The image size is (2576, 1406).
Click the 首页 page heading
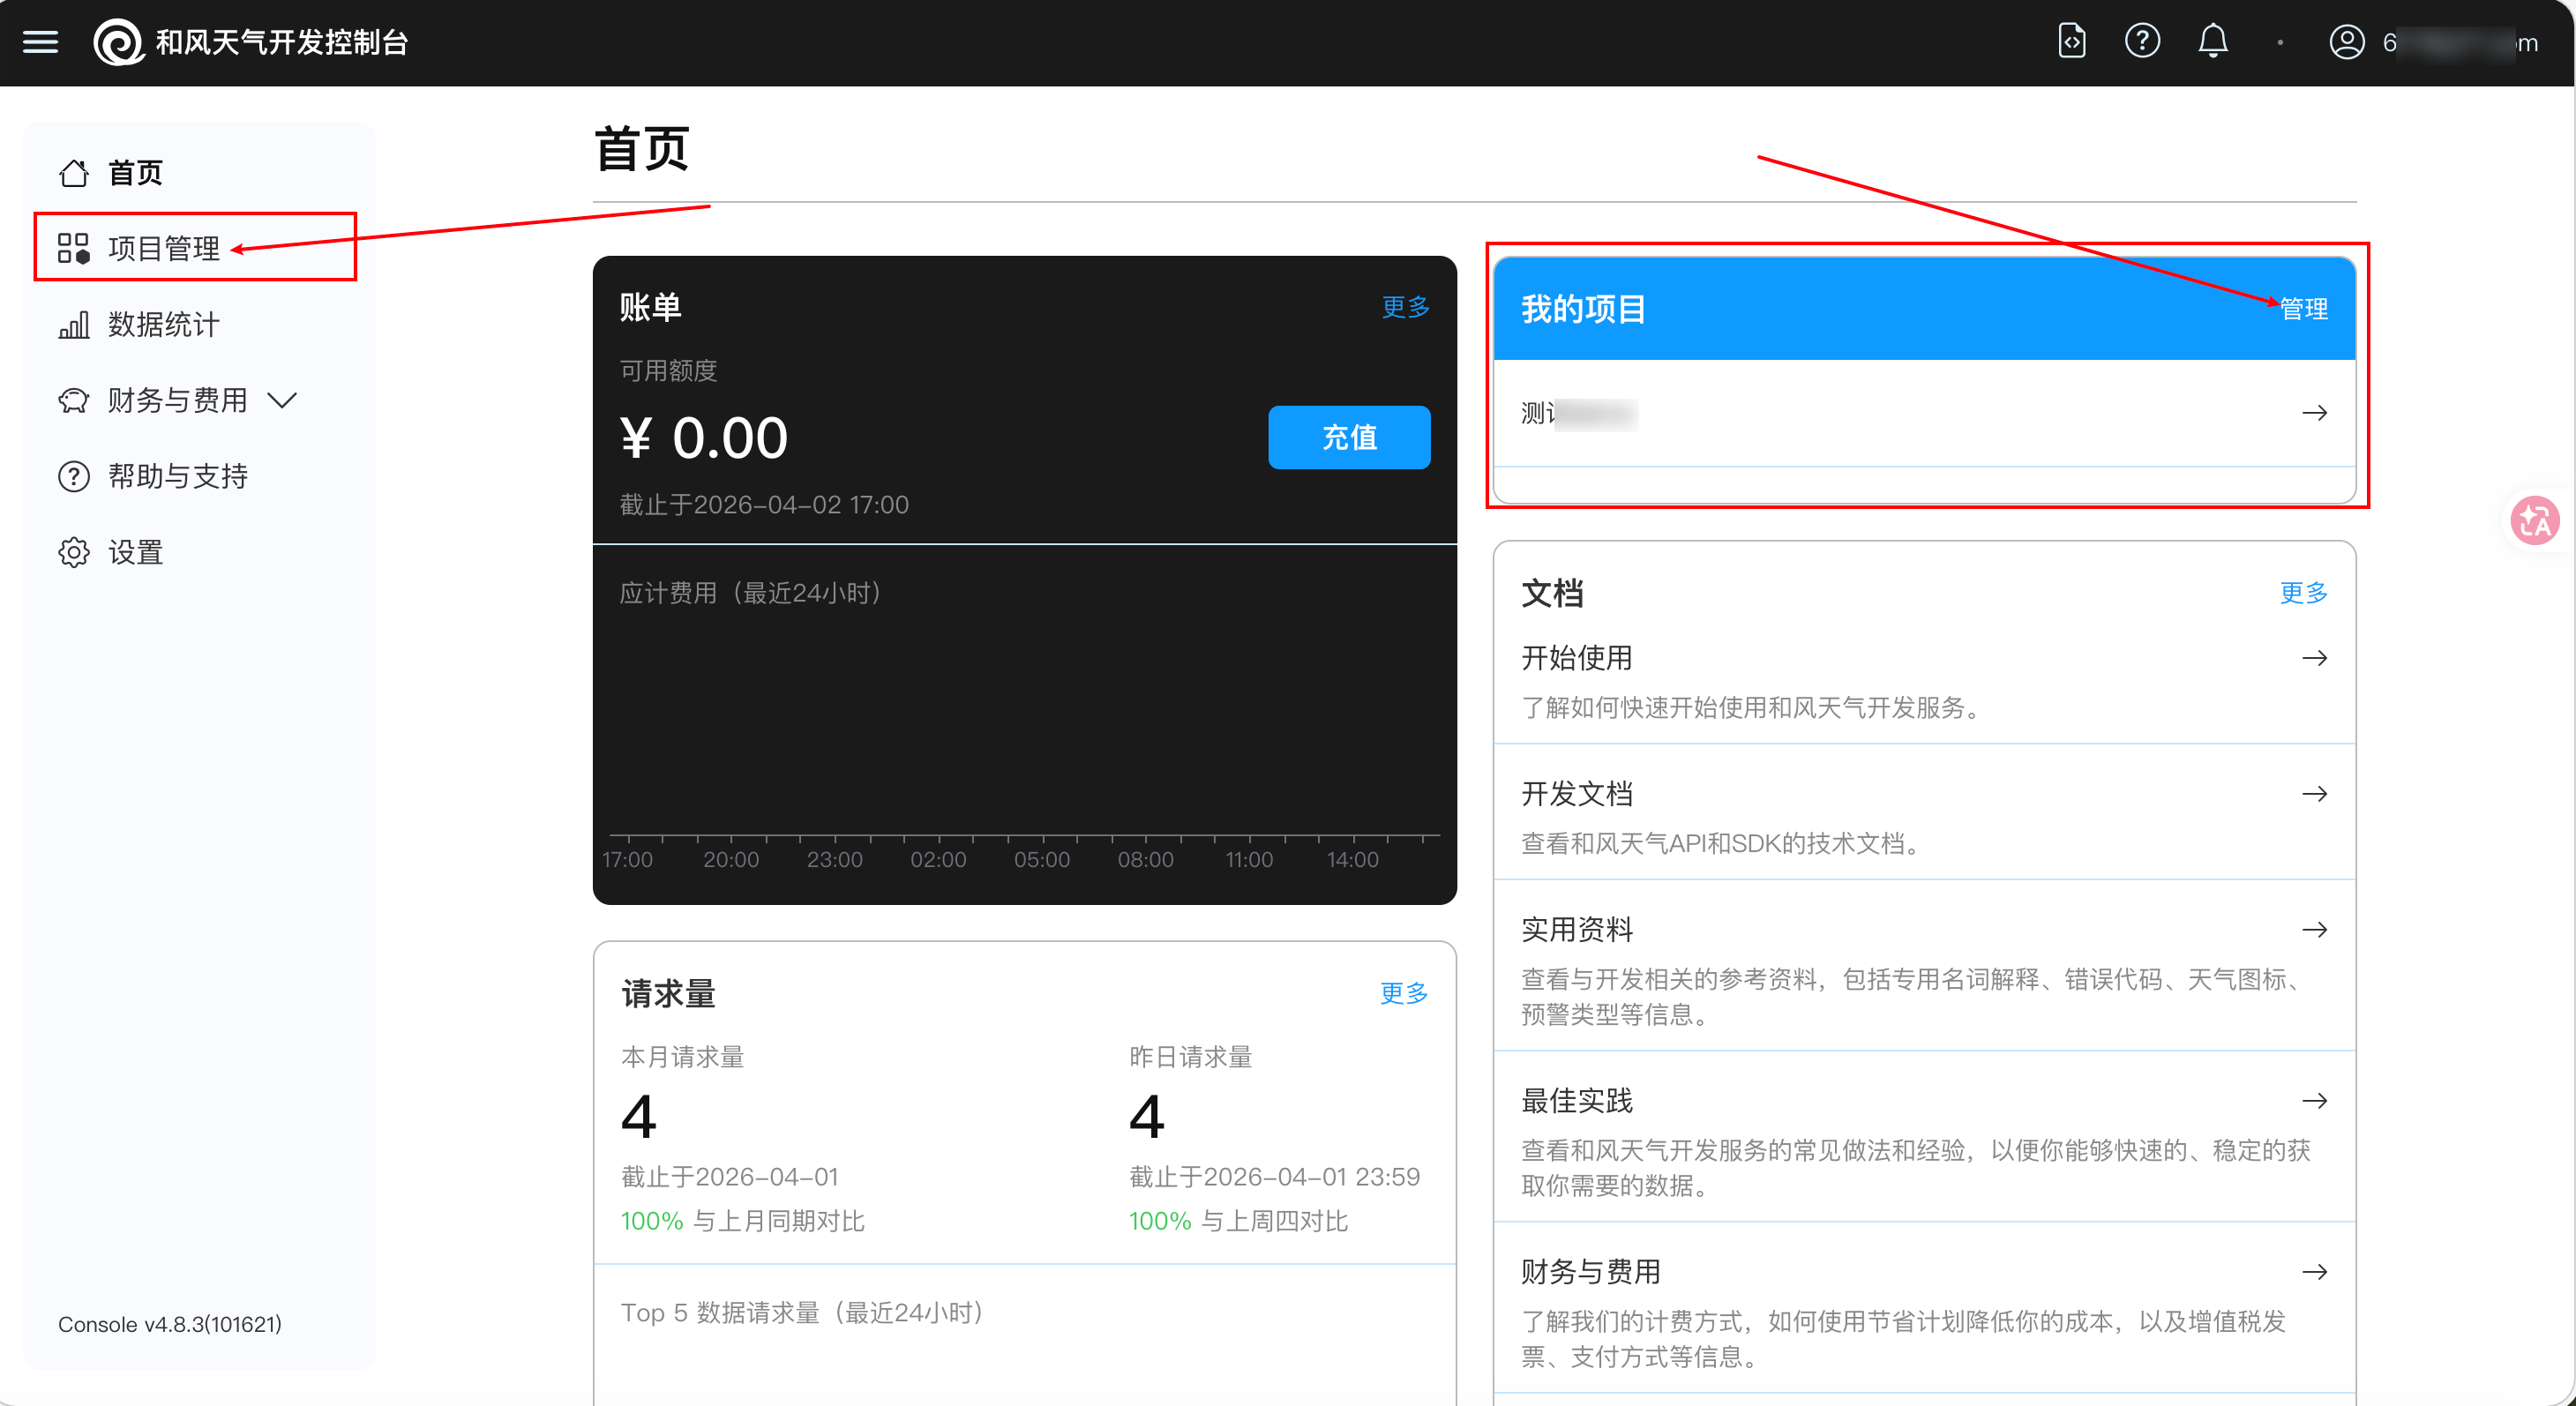click(x=641, y=149)
